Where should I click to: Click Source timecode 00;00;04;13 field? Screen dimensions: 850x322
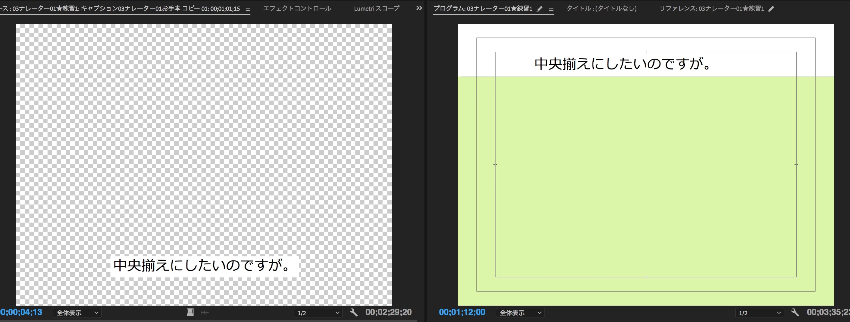tap(21, 312)
